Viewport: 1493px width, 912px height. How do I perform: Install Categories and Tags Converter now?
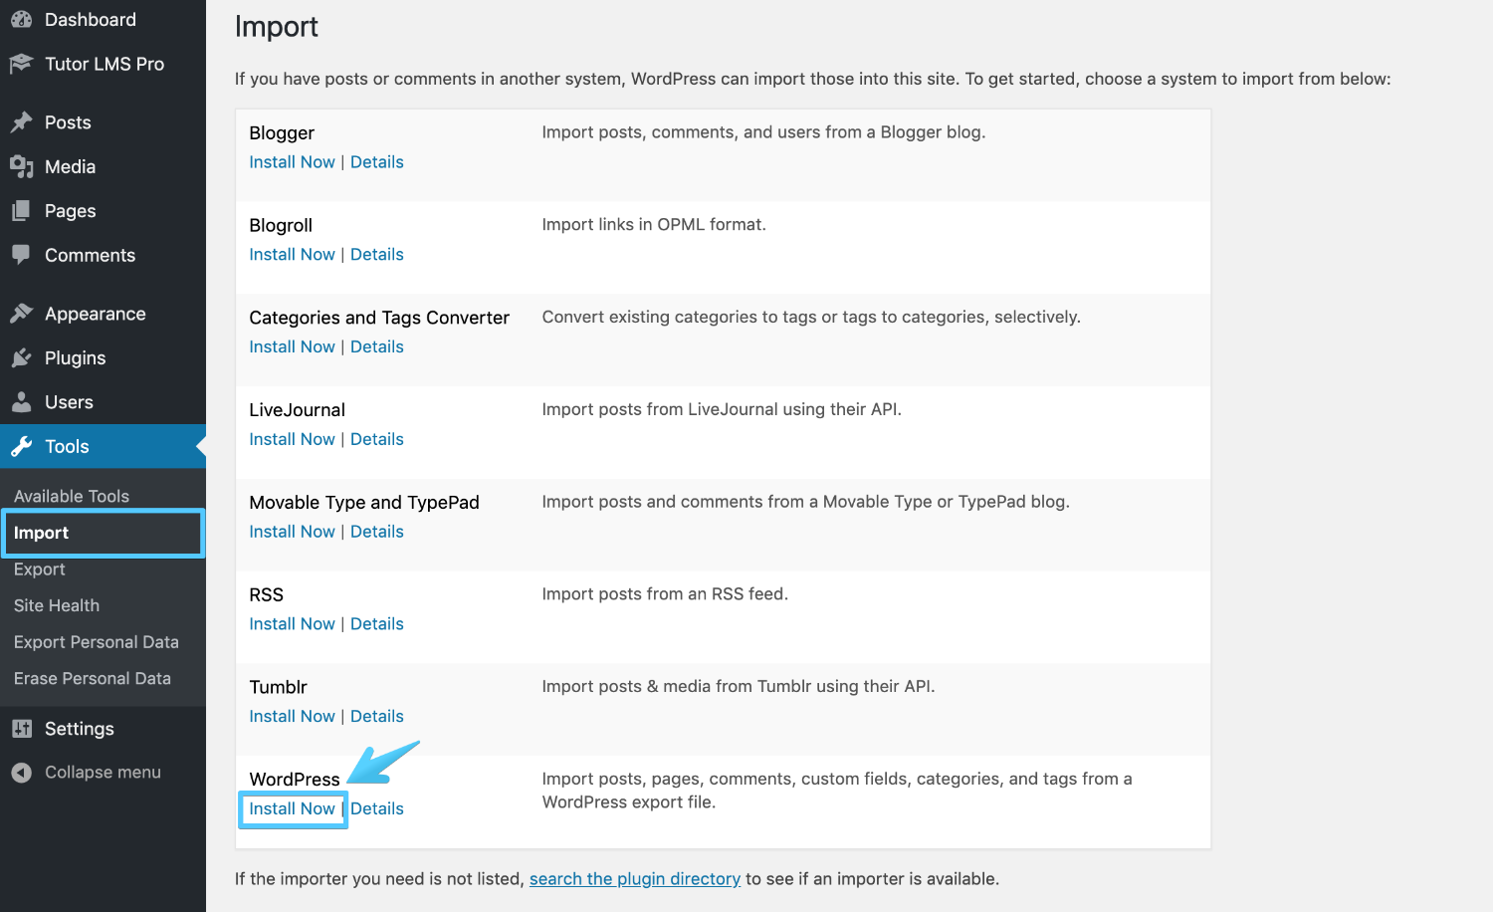pyautogui.click(x=292, y=346)
